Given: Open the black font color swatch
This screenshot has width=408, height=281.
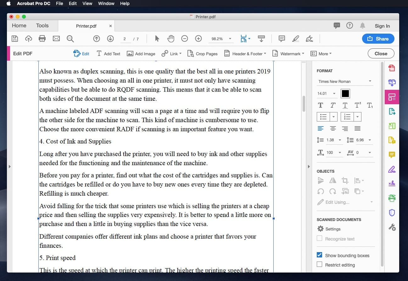Looking at the screenshot, I should click(x=345, y=94).
